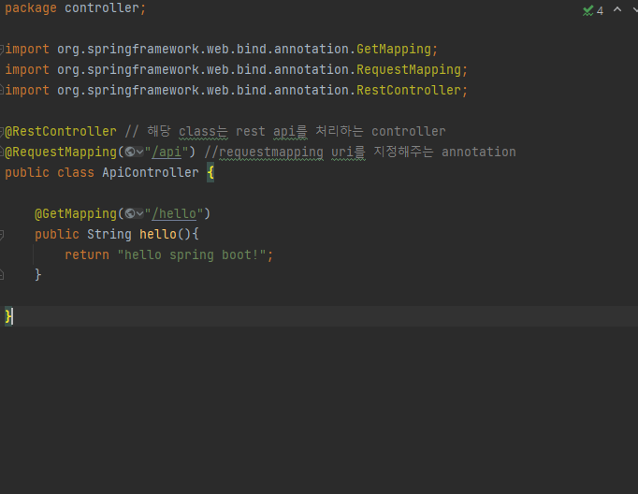The image size is (638, 494).
Task: Go to next highlighted problem arrow
Action: click(633, 9)
